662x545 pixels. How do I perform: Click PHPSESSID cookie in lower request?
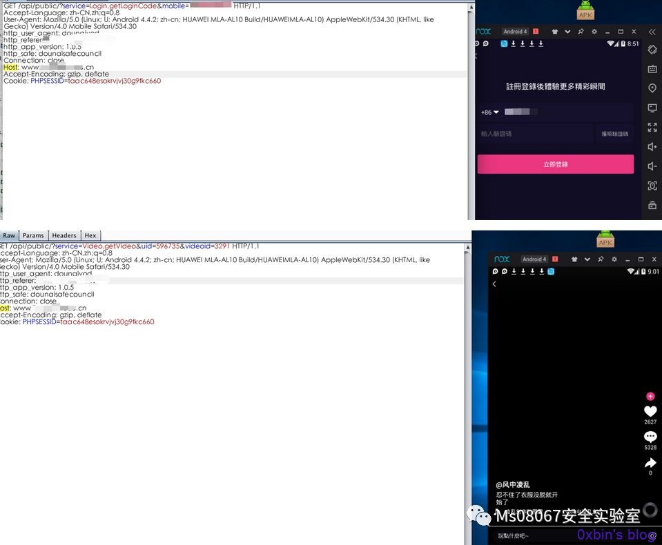(39, 321)
